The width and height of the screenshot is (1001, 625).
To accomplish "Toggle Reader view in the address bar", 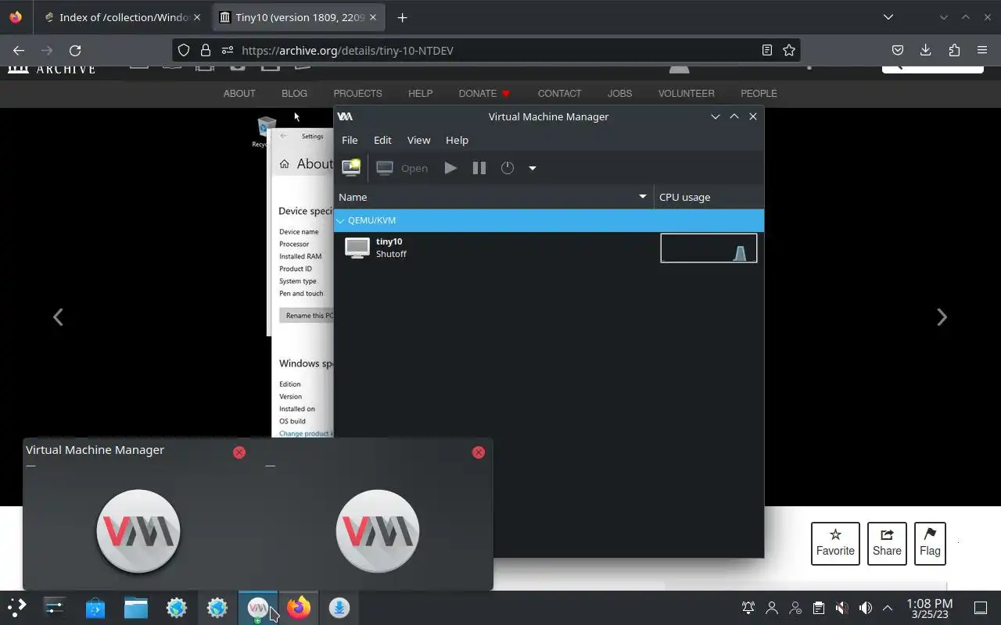I will click(x=767, y=50).
